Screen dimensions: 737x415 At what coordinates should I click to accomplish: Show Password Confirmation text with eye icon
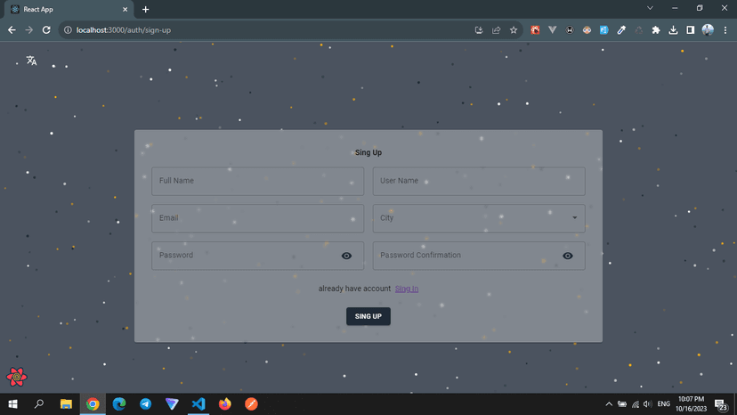point(567,256)
